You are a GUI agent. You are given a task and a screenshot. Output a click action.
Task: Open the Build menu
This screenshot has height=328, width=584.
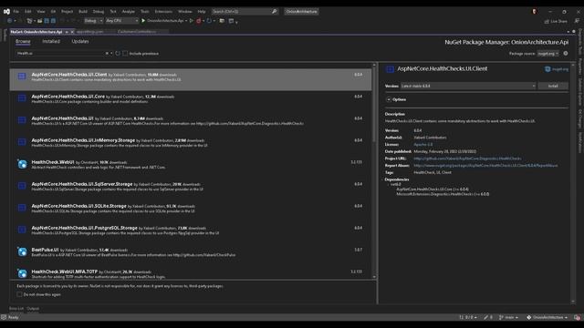pos(83,12)
